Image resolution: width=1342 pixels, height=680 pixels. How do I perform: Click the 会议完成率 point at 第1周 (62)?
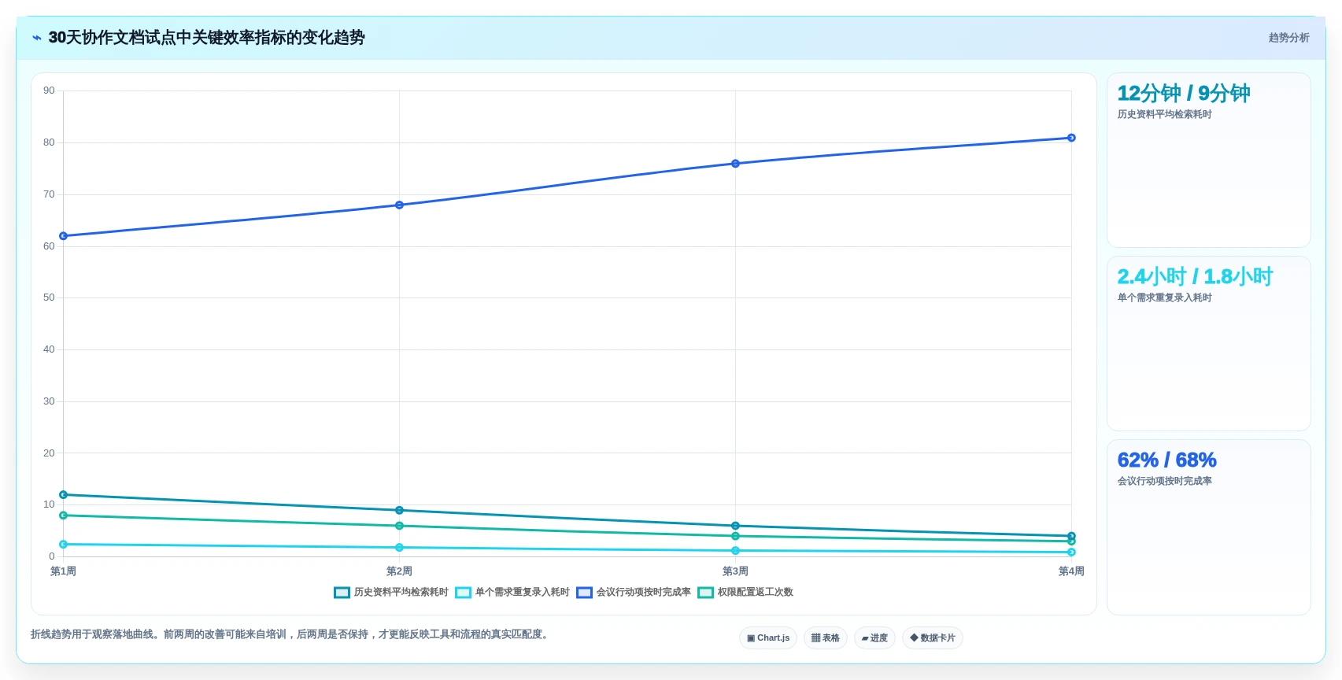tap(64, 236)
